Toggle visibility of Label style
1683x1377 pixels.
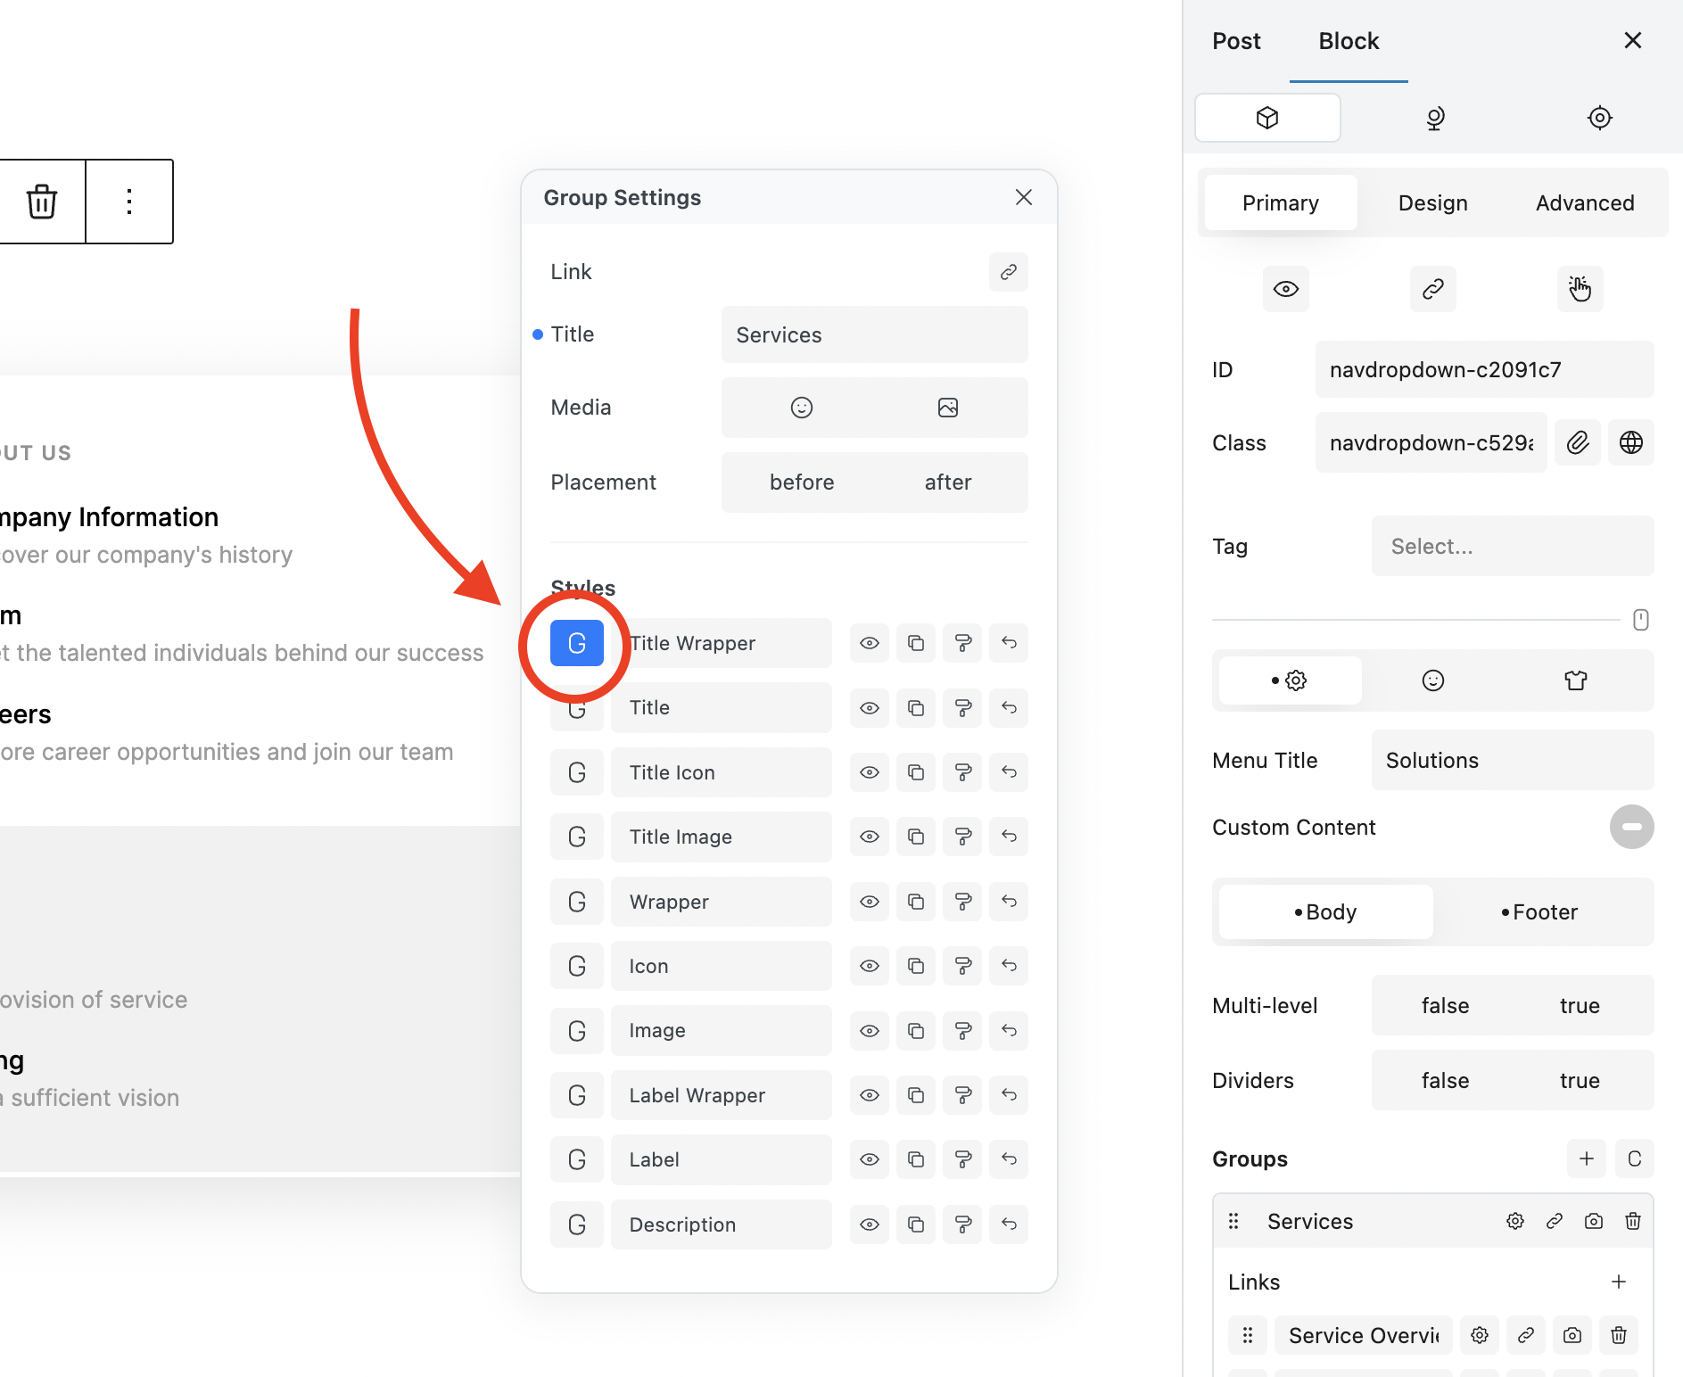[870, 1159]
